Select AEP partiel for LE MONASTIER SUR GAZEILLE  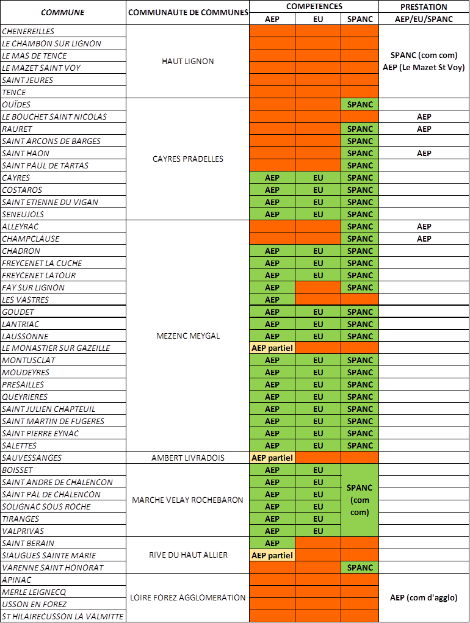click(x=272, y=348)
